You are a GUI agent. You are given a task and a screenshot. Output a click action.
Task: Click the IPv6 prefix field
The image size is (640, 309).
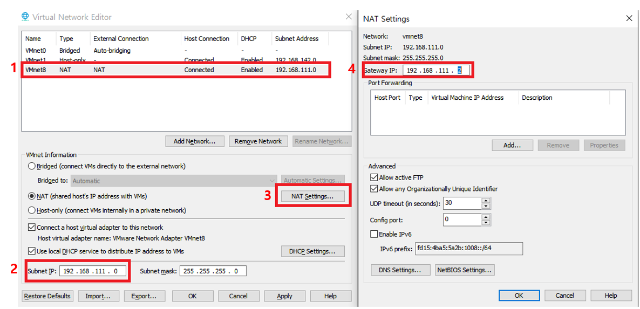pyautogui.click(x=468, y=248)
